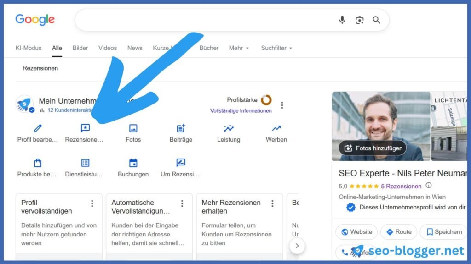The image size is (471, 264).
Task: Click the Route button
Action: tap(399, 232)
